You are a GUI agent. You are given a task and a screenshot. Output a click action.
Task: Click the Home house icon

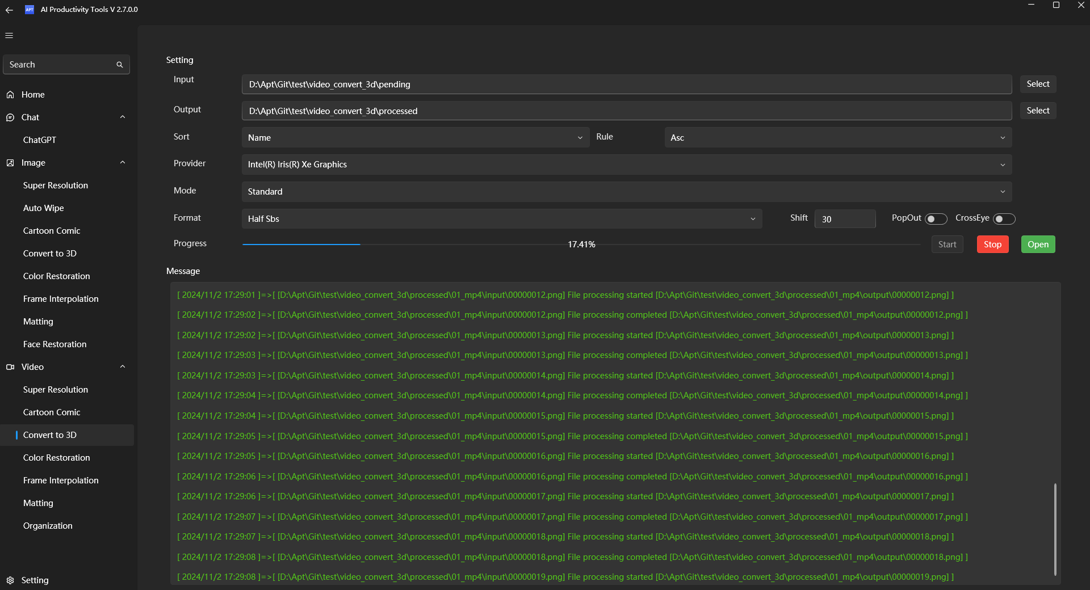click(x=10, y=95)
